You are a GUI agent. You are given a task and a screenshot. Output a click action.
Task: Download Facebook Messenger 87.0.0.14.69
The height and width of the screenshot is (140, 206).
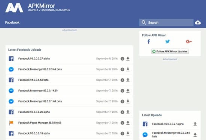pyautogui.click(x=128, y=90)
